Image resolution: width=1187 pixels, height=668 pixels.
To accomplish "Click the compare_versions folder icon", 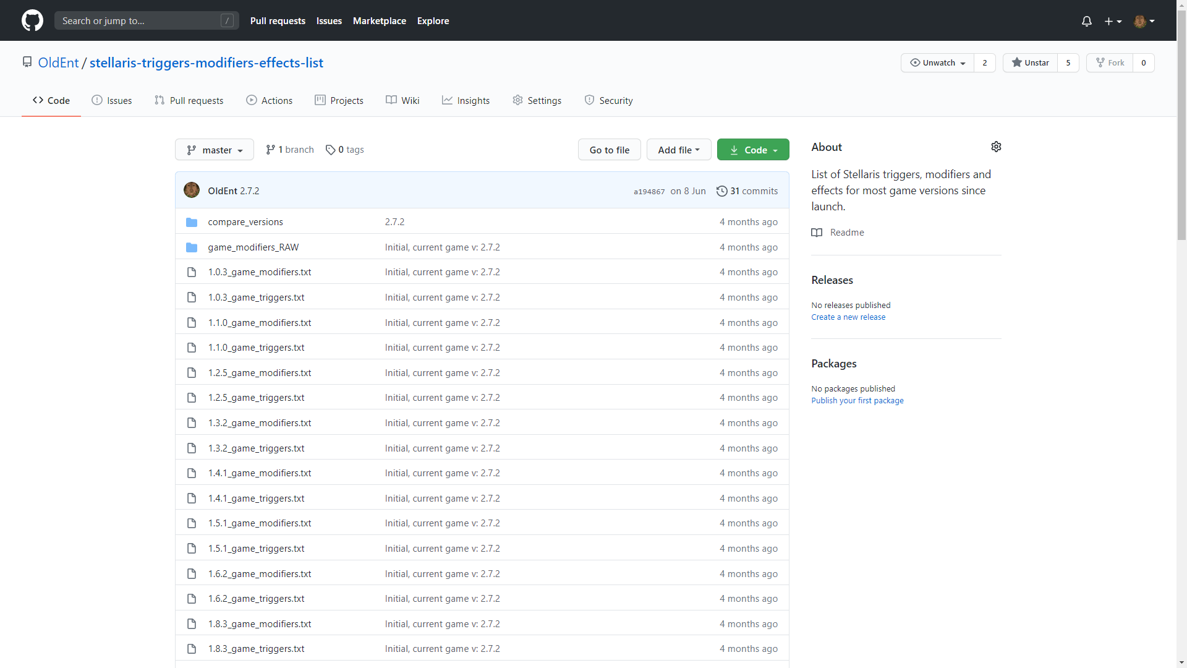I will [192, 222].
